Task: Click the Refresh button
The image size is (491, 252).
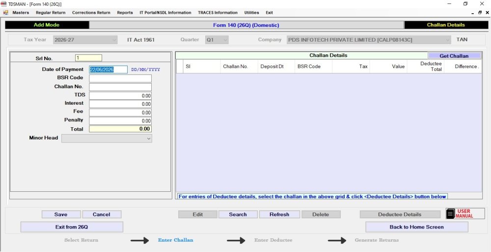Action: 279,215
